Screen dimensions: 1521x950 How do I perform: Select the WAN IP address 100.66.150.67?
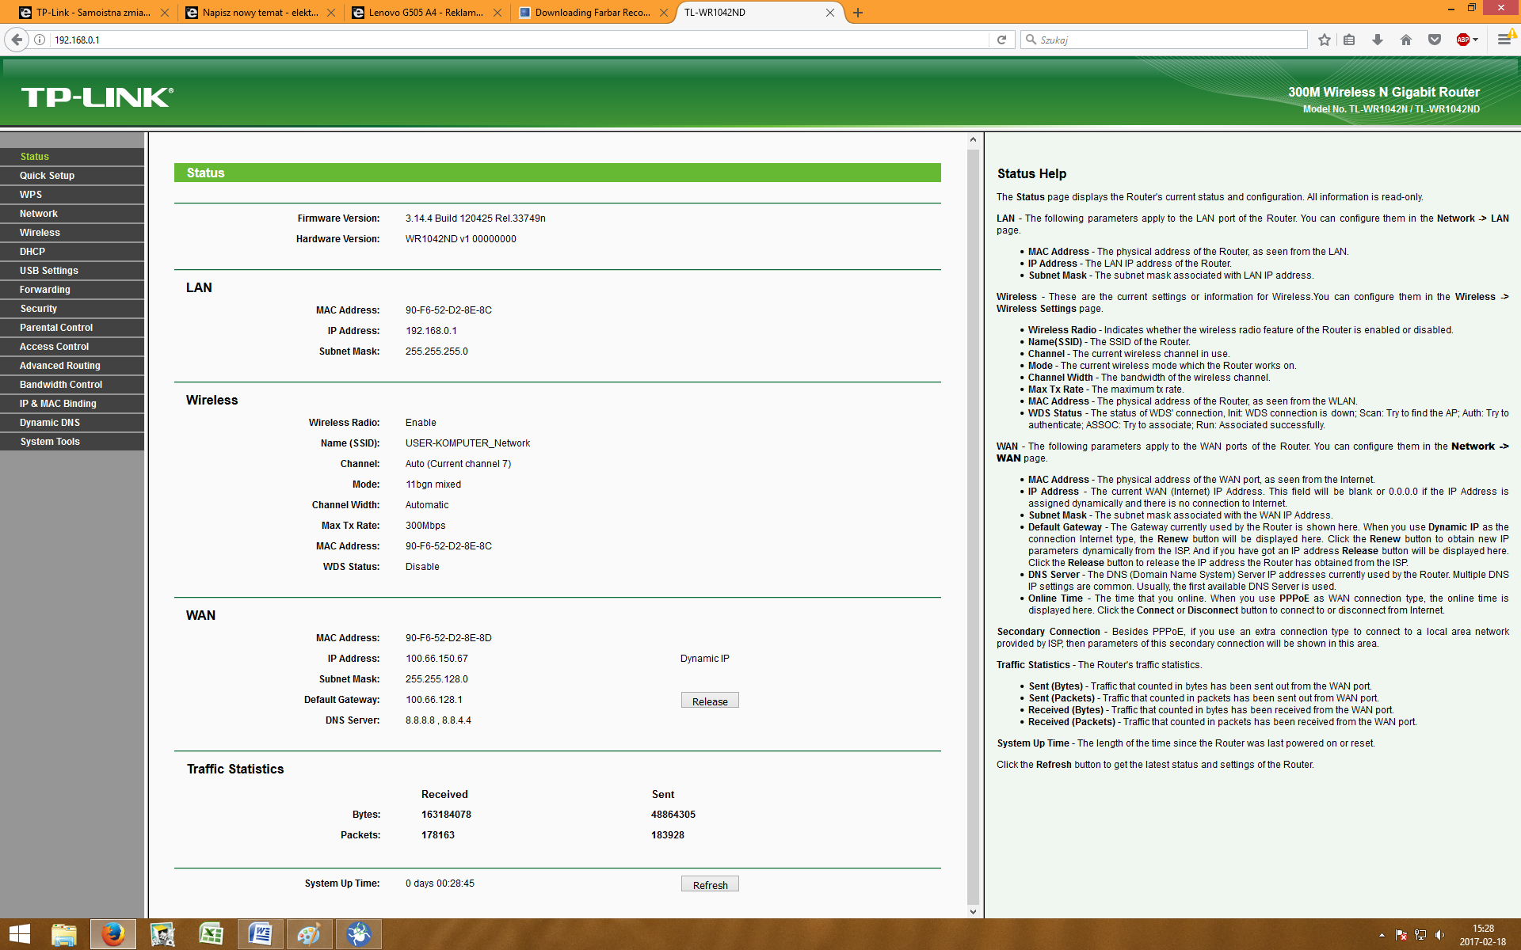click(436, 659)
